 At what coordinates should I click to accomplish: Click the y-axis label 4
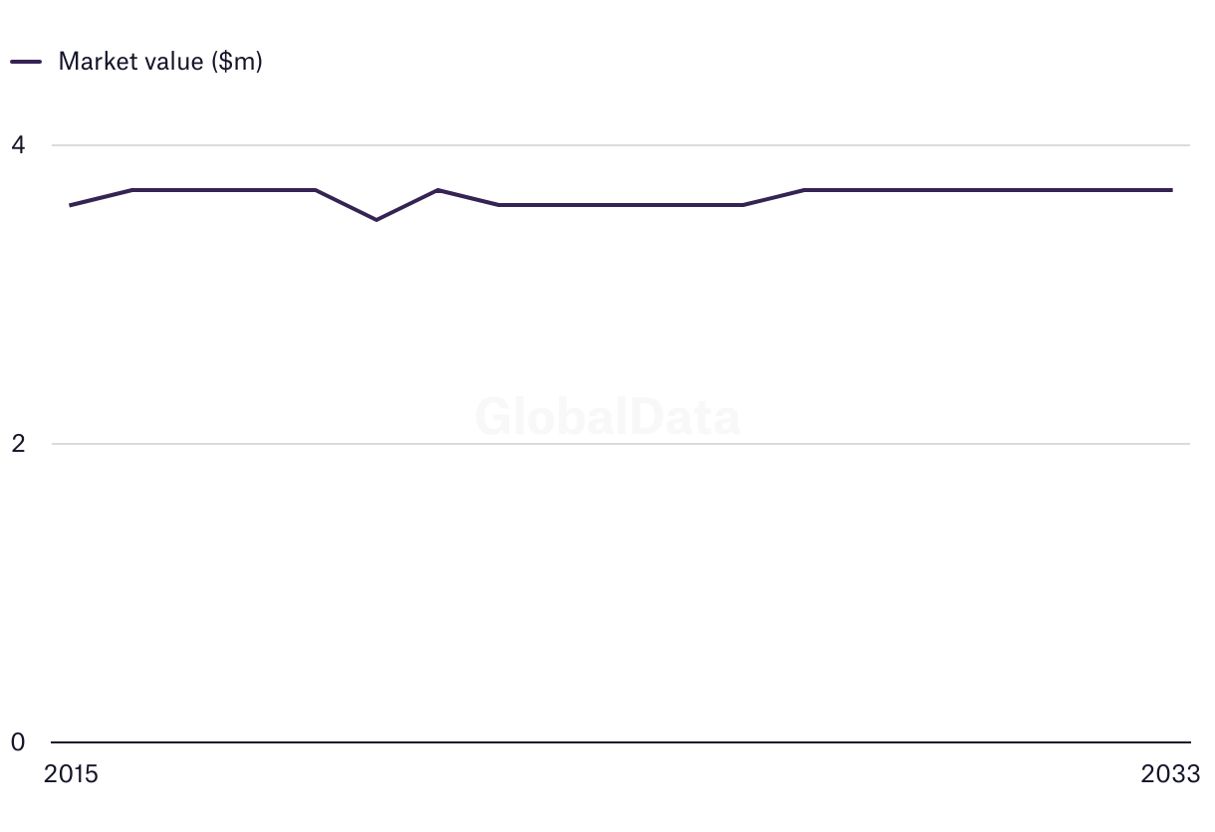18,145
